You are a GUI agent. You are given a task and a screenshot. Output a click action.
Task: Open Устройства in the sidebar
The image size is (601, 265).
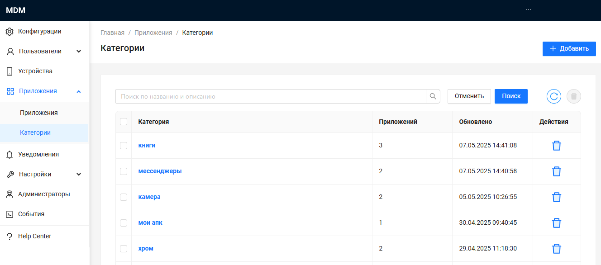click(x=35, y=71)
